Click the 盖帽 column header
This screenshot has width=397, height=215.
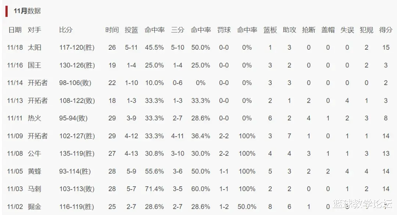click(x=328, y=30)
